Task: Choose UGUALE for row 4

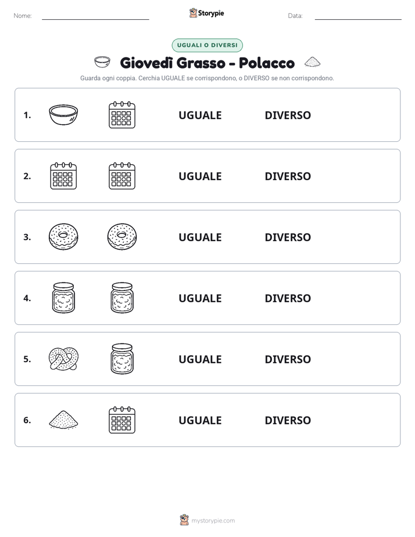Action: [200, 298]
